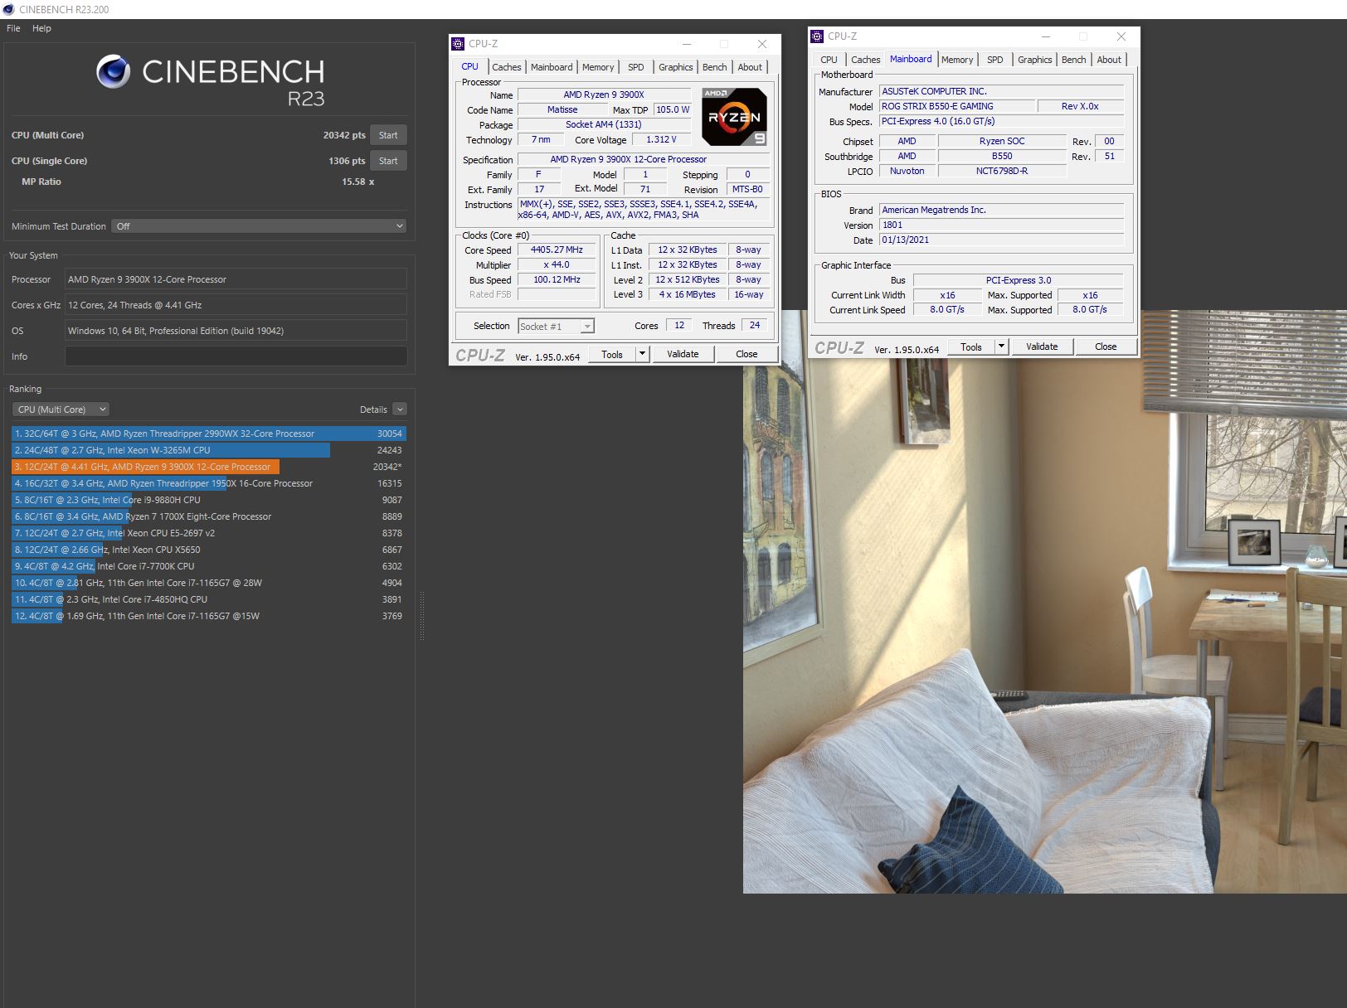Image resolution: width=1347 pixels, height=1008 pixels.
Task: Close the right CPU-Z window with X
Action: coord(1121,36)
